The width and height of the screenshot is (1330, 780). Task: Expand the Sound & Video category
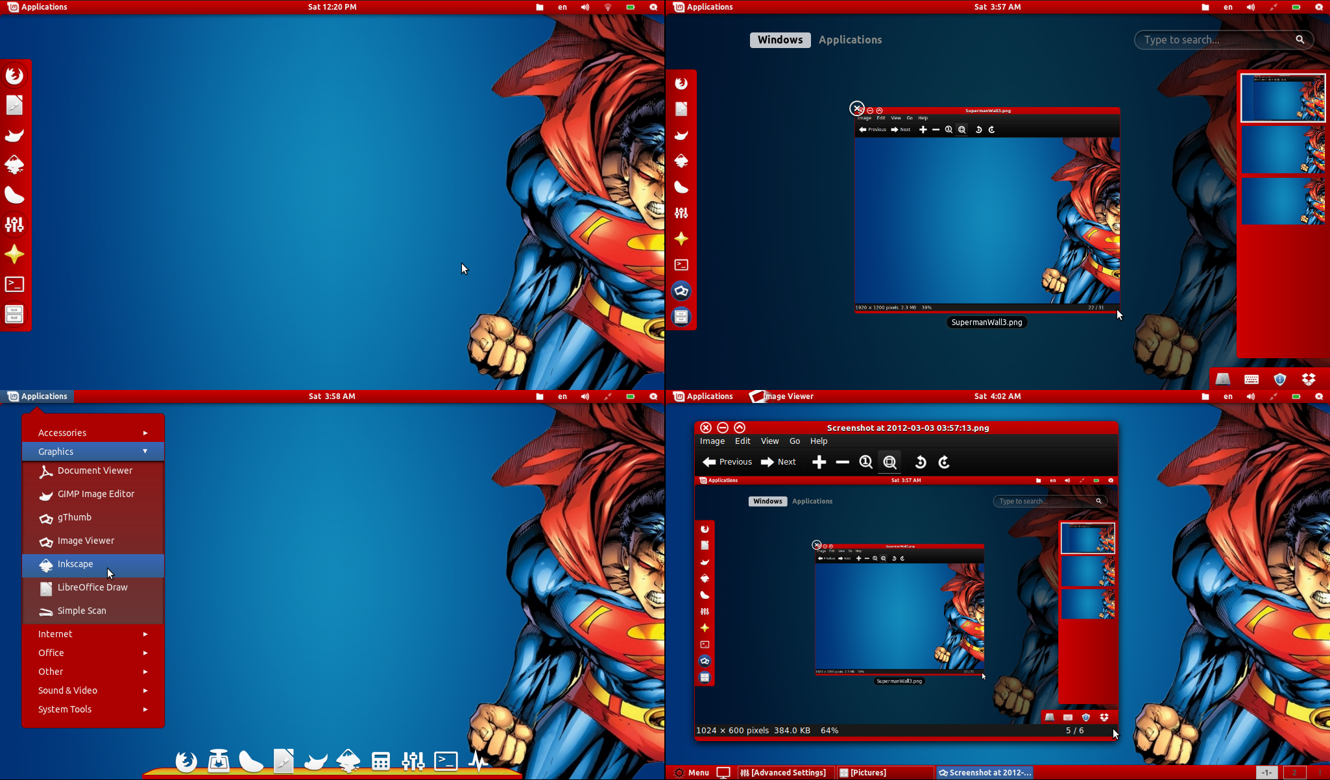[93, 690]
